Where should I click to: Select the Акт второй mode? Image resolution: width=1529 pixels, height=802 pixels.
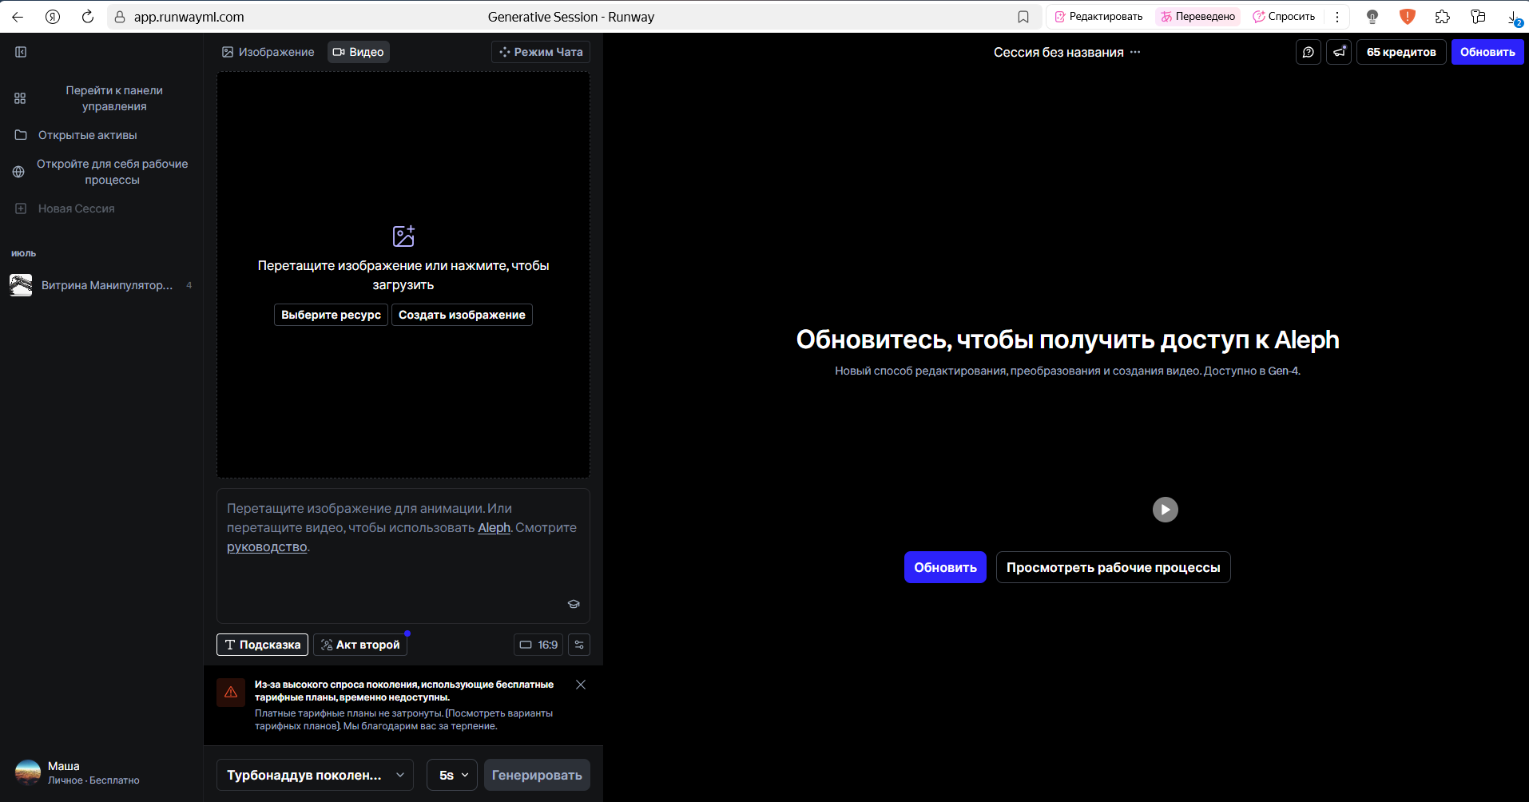click(360, 645)
